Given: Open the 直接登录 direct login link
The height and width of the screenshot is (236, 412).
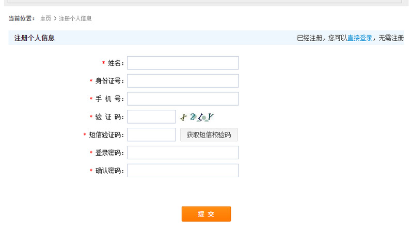Looking at the screenshot, I should coord(360,38).
